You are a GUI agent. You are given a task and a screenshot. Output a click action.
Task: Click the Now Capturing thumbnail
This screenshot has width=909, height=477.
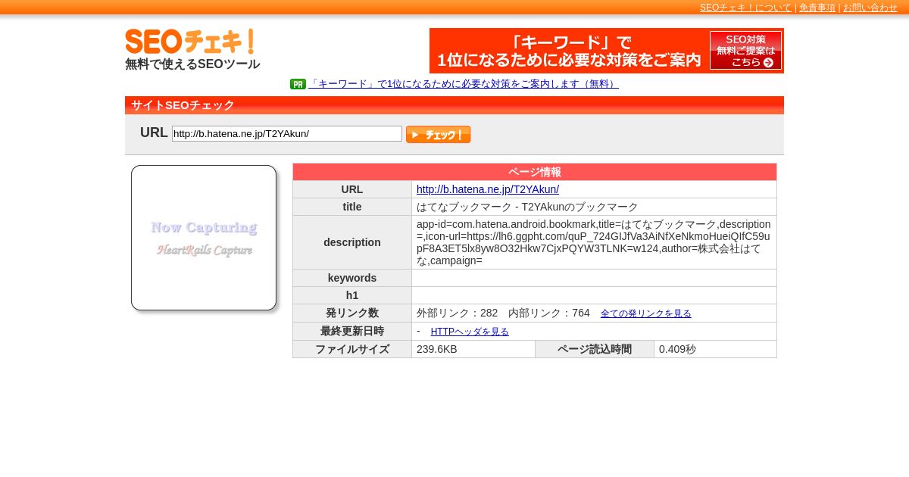pos(204,238)
